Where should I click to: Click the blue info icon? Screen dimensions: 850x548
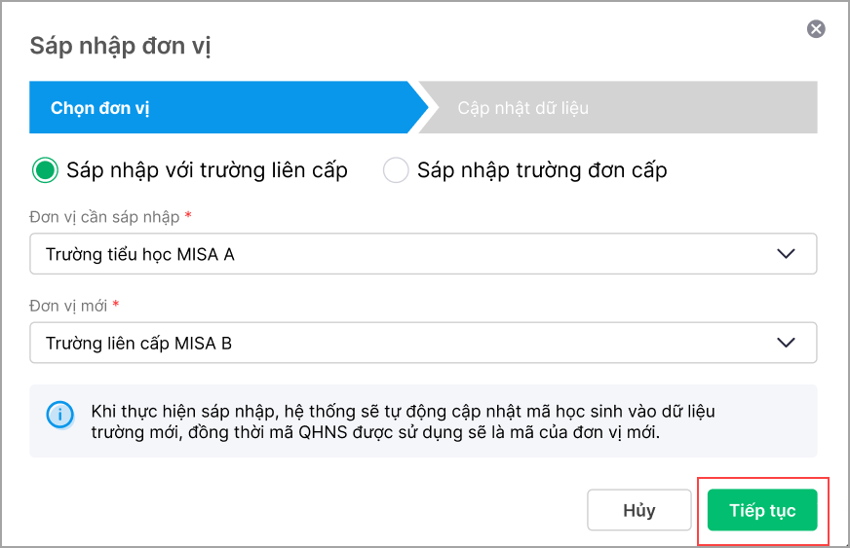(59, 414)
